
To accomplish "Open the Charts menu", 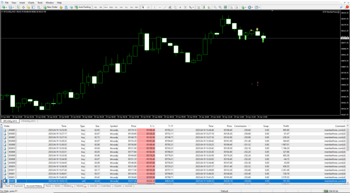I will coord(31,3).
